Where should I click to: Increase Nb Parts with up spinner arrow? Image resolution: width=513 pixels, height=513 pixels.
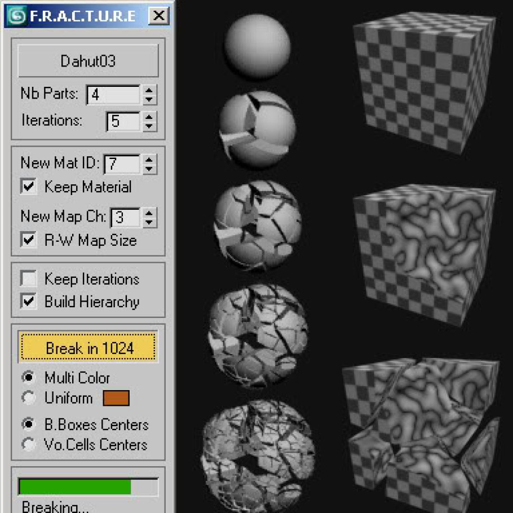(149, 90)
